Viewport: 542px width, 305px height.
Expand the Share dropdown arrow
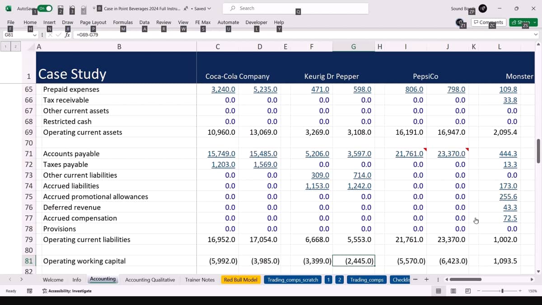(x=535, y=22)
